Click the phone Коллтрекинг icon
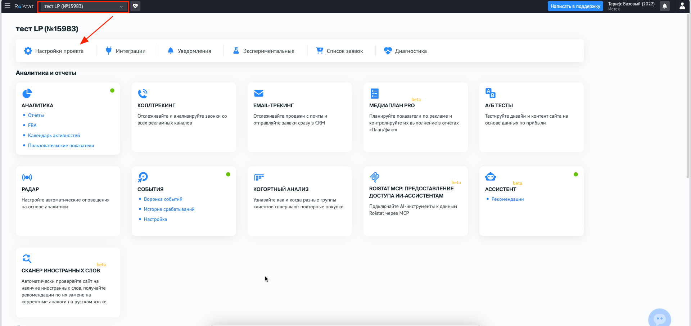The height and width of the screenshot is (326, 691). tap(143, 94)
